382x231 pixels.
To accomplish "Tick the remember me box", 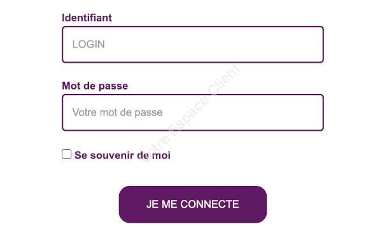I will pos(66,154).
